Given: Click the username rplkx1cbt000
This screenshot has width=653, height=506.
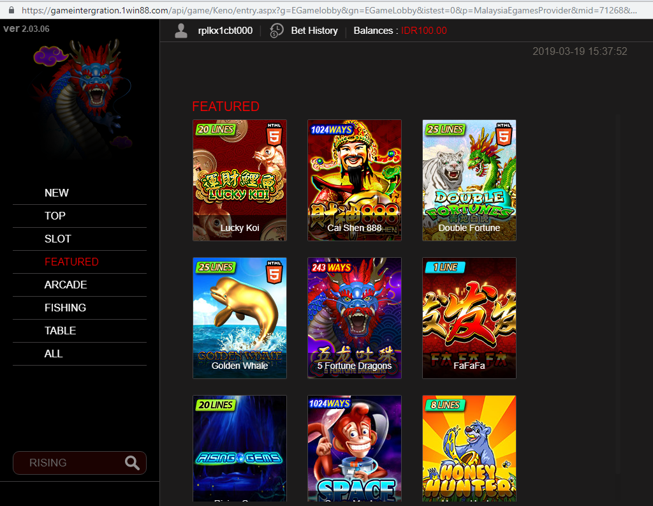Looking at the screenshot, I should 225,31.
